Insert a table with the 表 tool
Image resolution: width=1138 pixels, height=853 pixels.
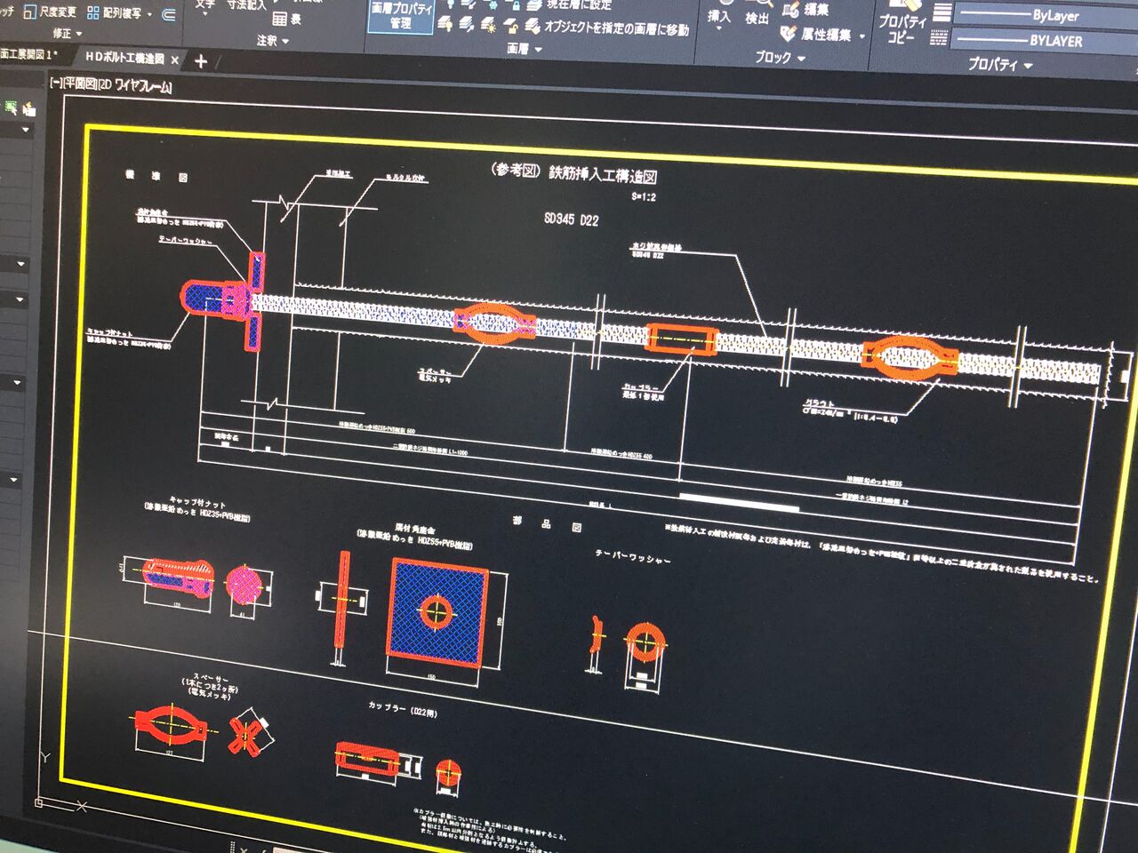(x=287, y=19)
